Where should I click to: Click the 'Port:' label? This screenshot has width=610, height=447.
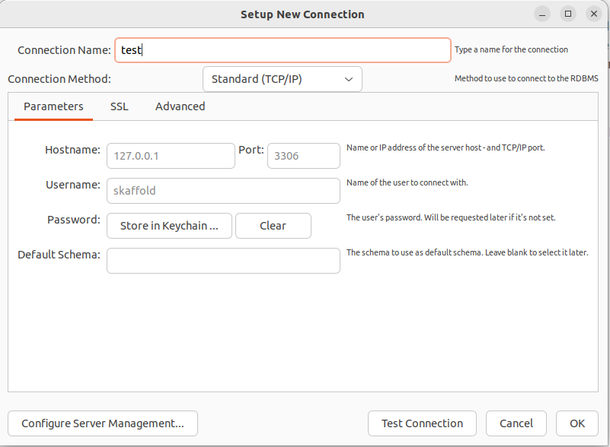(251, 150)
